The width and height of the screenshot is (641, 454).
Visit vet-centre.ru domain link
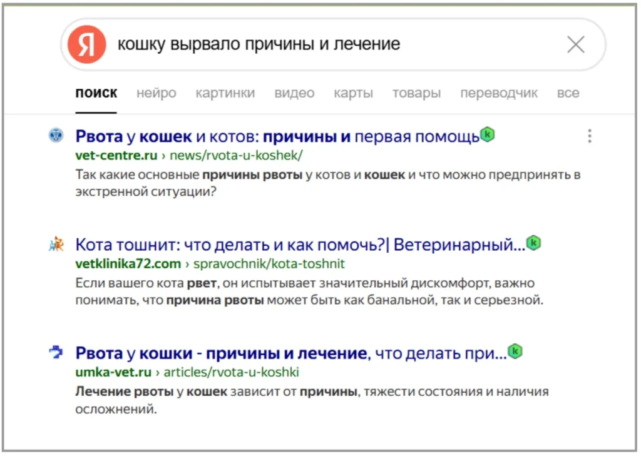click(x=116, y=156)
